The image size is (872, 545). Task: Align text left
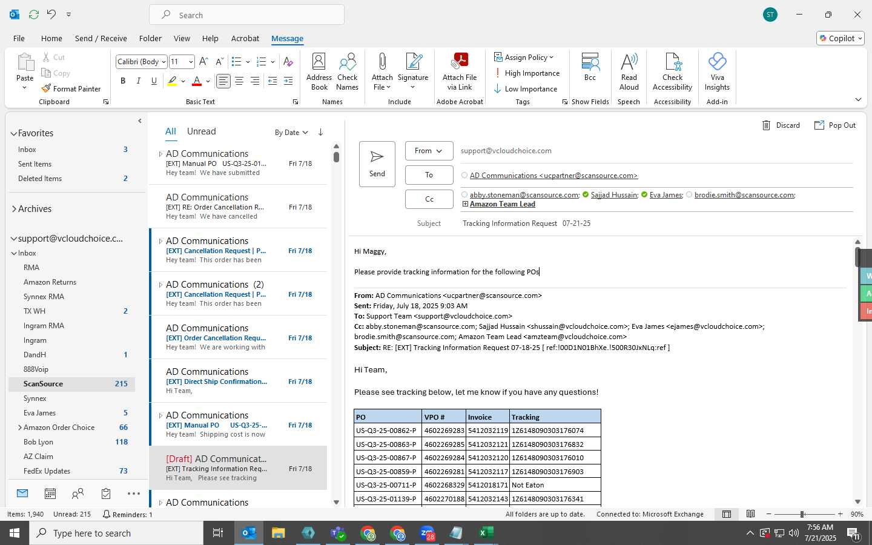[x=223, y=81]
